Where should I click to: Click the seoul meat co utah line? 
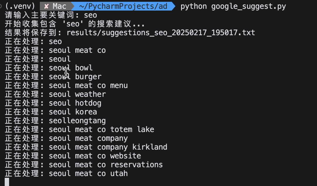[x=66, y=174]
